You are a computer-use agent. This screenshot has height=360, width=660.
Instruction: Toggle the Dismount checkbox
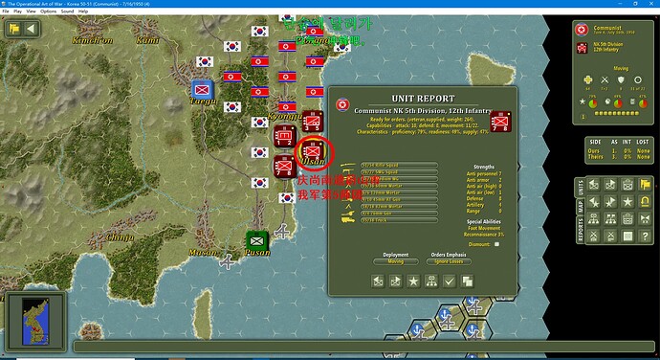click(496, 244)
